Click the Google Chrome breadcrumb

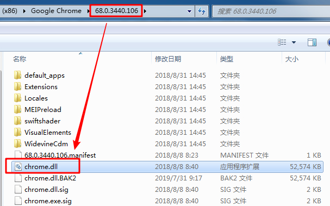(56, 10)
